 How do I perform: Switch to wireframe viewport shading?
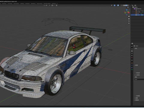tap(123, 5)
